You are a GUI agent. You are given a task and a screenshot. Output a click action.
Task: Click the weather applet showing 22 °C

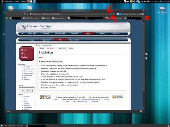(x=150, y=1)
